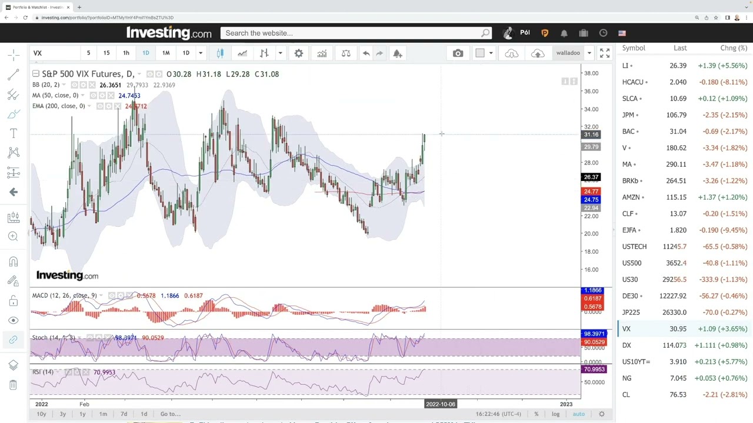Select line chart type
The width and height of the screenshot is (753, 423).
tap(242, 53)
